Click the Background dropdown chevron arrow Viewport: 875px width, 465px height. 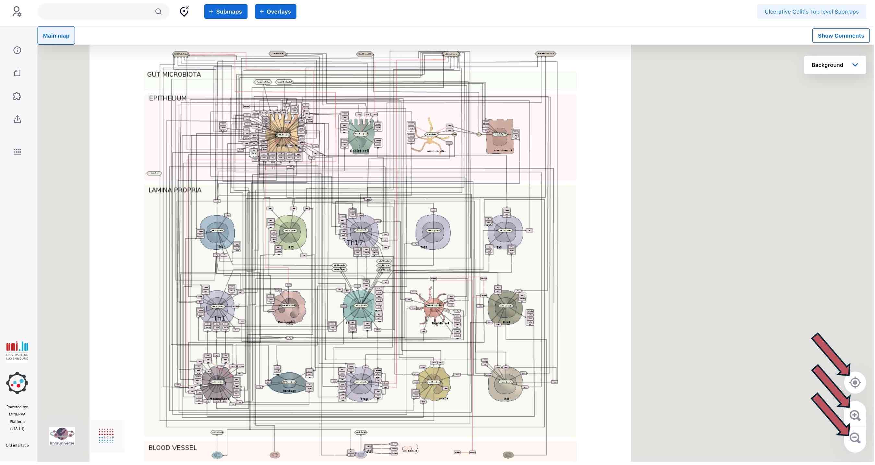855,65
